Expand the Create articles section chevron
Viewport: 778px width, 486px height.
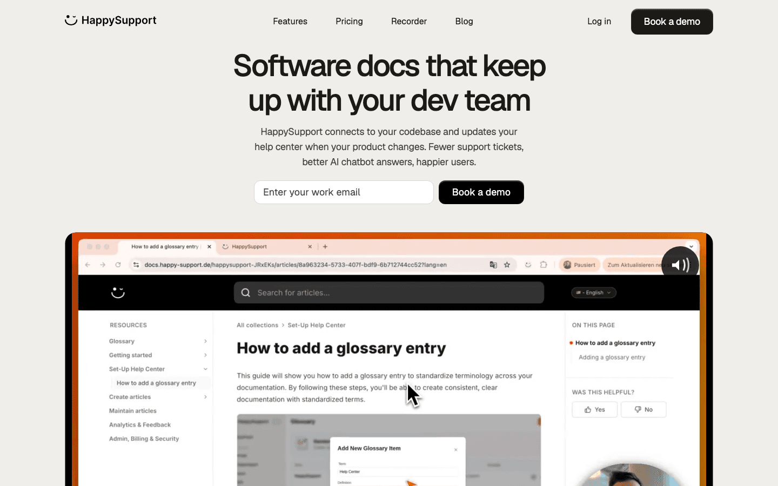click(x=205, y=397)
